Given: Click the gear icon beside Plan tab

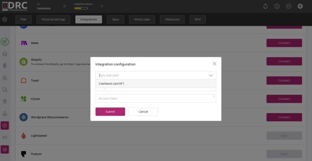Looking at the screenshot, I should pyautogui.click(x=5, y=19).
